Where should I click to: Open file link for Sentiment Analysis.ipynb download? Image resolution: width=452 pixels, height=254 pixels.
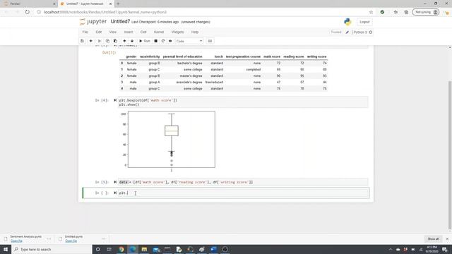(16, 241)
